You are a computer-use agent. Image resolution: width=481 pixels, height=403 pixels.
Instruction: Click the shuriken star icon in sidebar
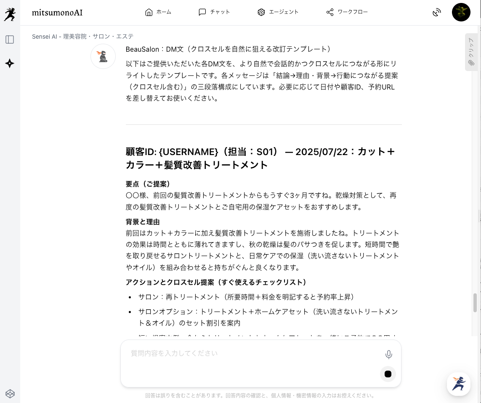(x=10, y=63)
